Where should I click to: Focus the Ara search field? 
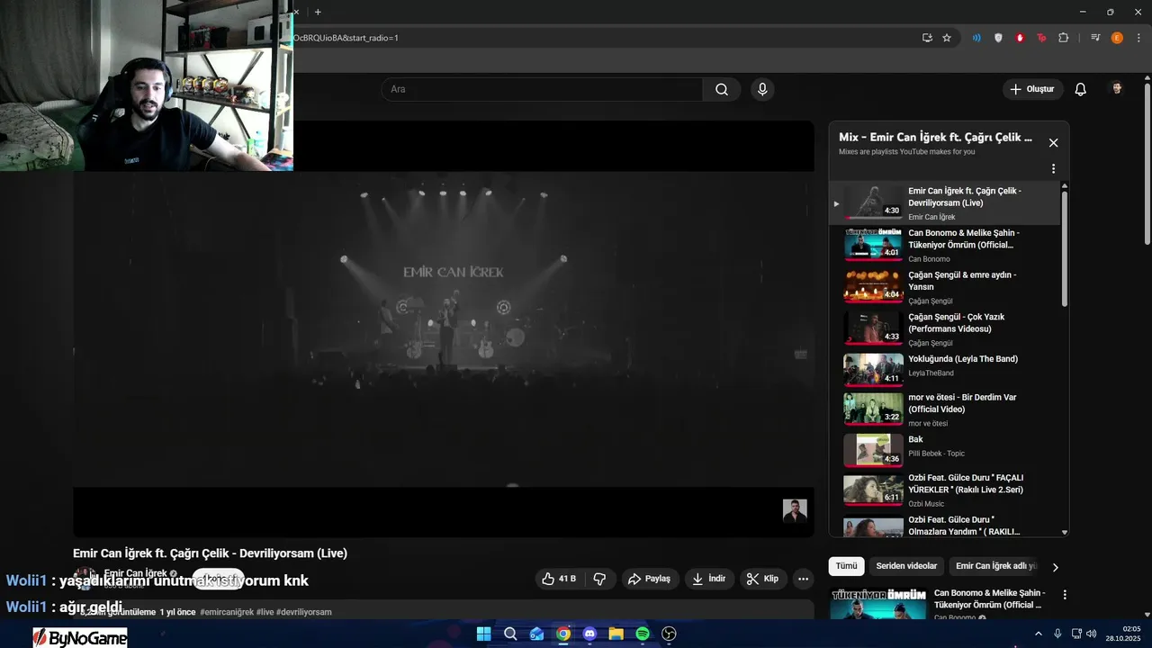pyautogui.click(x=542, y=89)
